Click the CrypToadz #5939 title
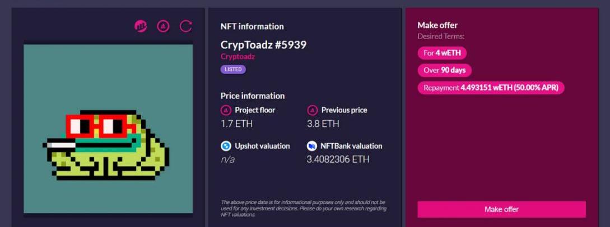The height and width of the screenshot is (227, 610). [x=263, y=45]
